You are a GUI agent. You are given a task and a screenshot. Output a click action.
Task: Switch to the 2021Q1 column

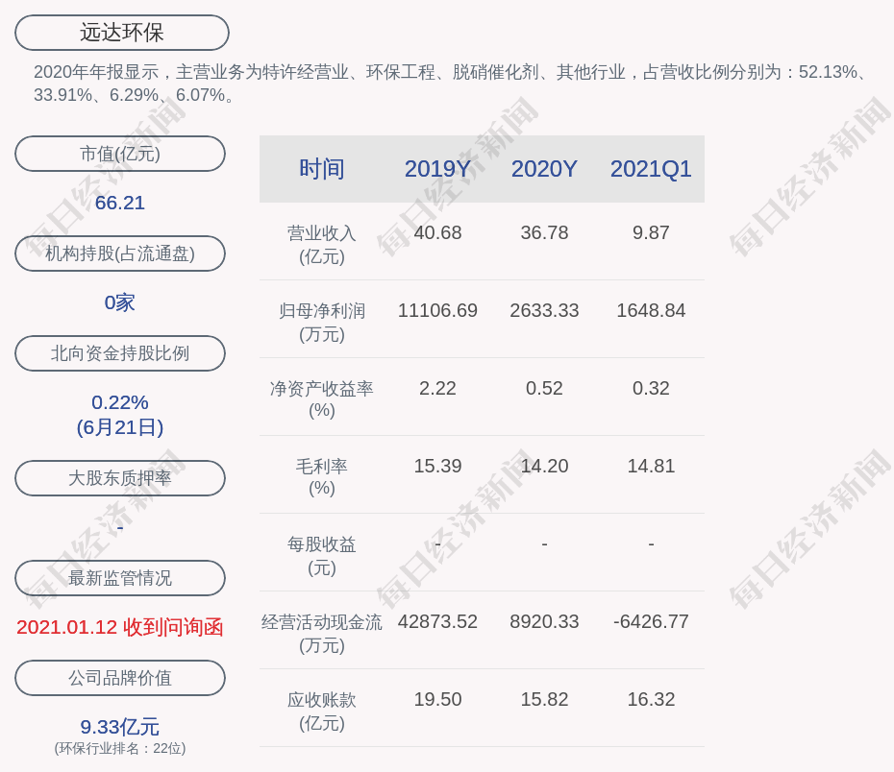pyautogui.click(x=651, y=169)
